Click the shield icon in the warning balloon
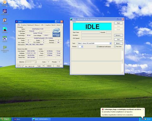152x121 pixels. pyautogui.click(x=103, y=109)
